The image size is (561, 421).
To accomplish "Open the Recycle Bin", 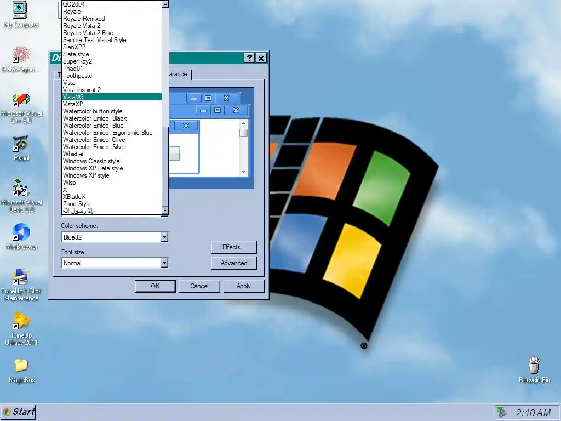I will tap(534, 370).
